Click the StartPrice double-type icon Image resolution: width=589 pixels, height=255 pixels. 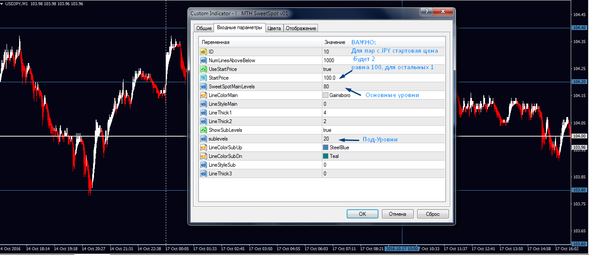pos(203,78)
